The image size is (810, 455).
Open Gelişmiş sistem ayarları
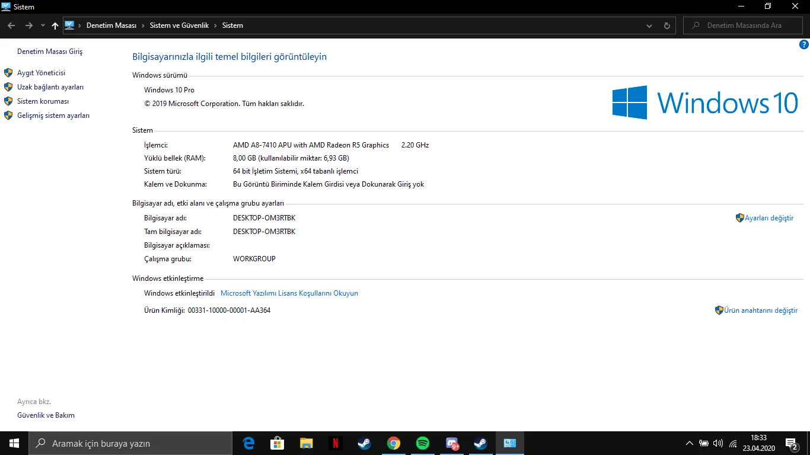[x=53, y=116]
